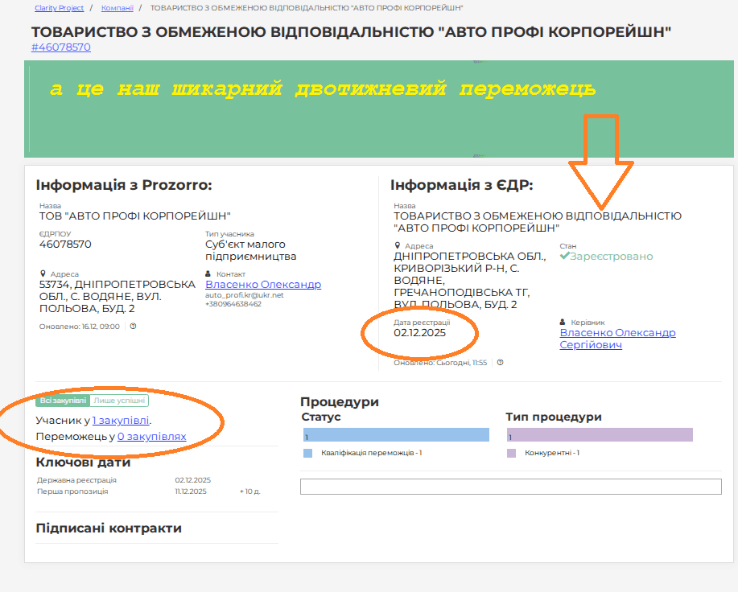Click the person icon next to Контакт
Viewport: 738px width, 592px height.
pyautogui.click(x=208, y=274)
